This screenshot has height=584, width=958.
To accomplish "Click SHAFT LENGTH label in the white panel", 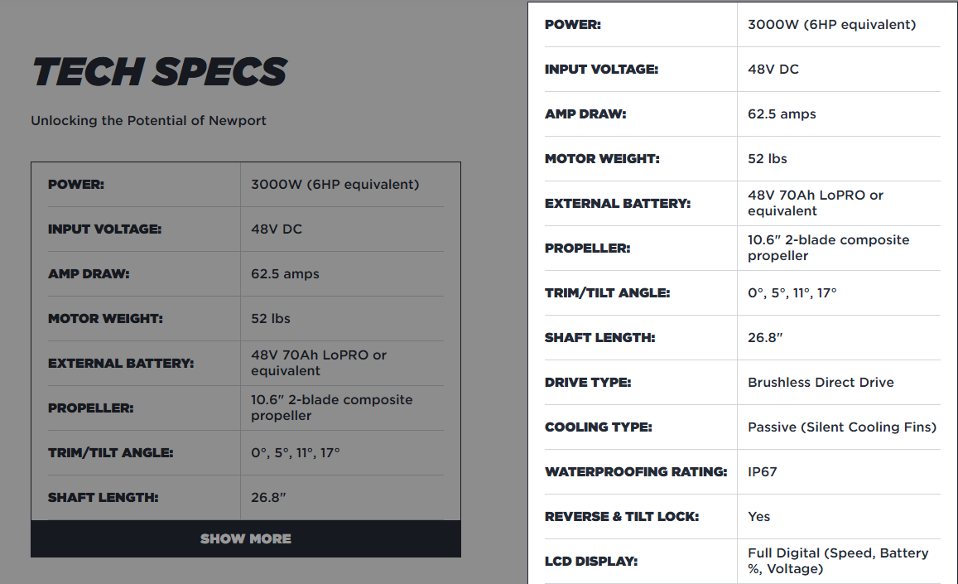I will tap(599, 338).
